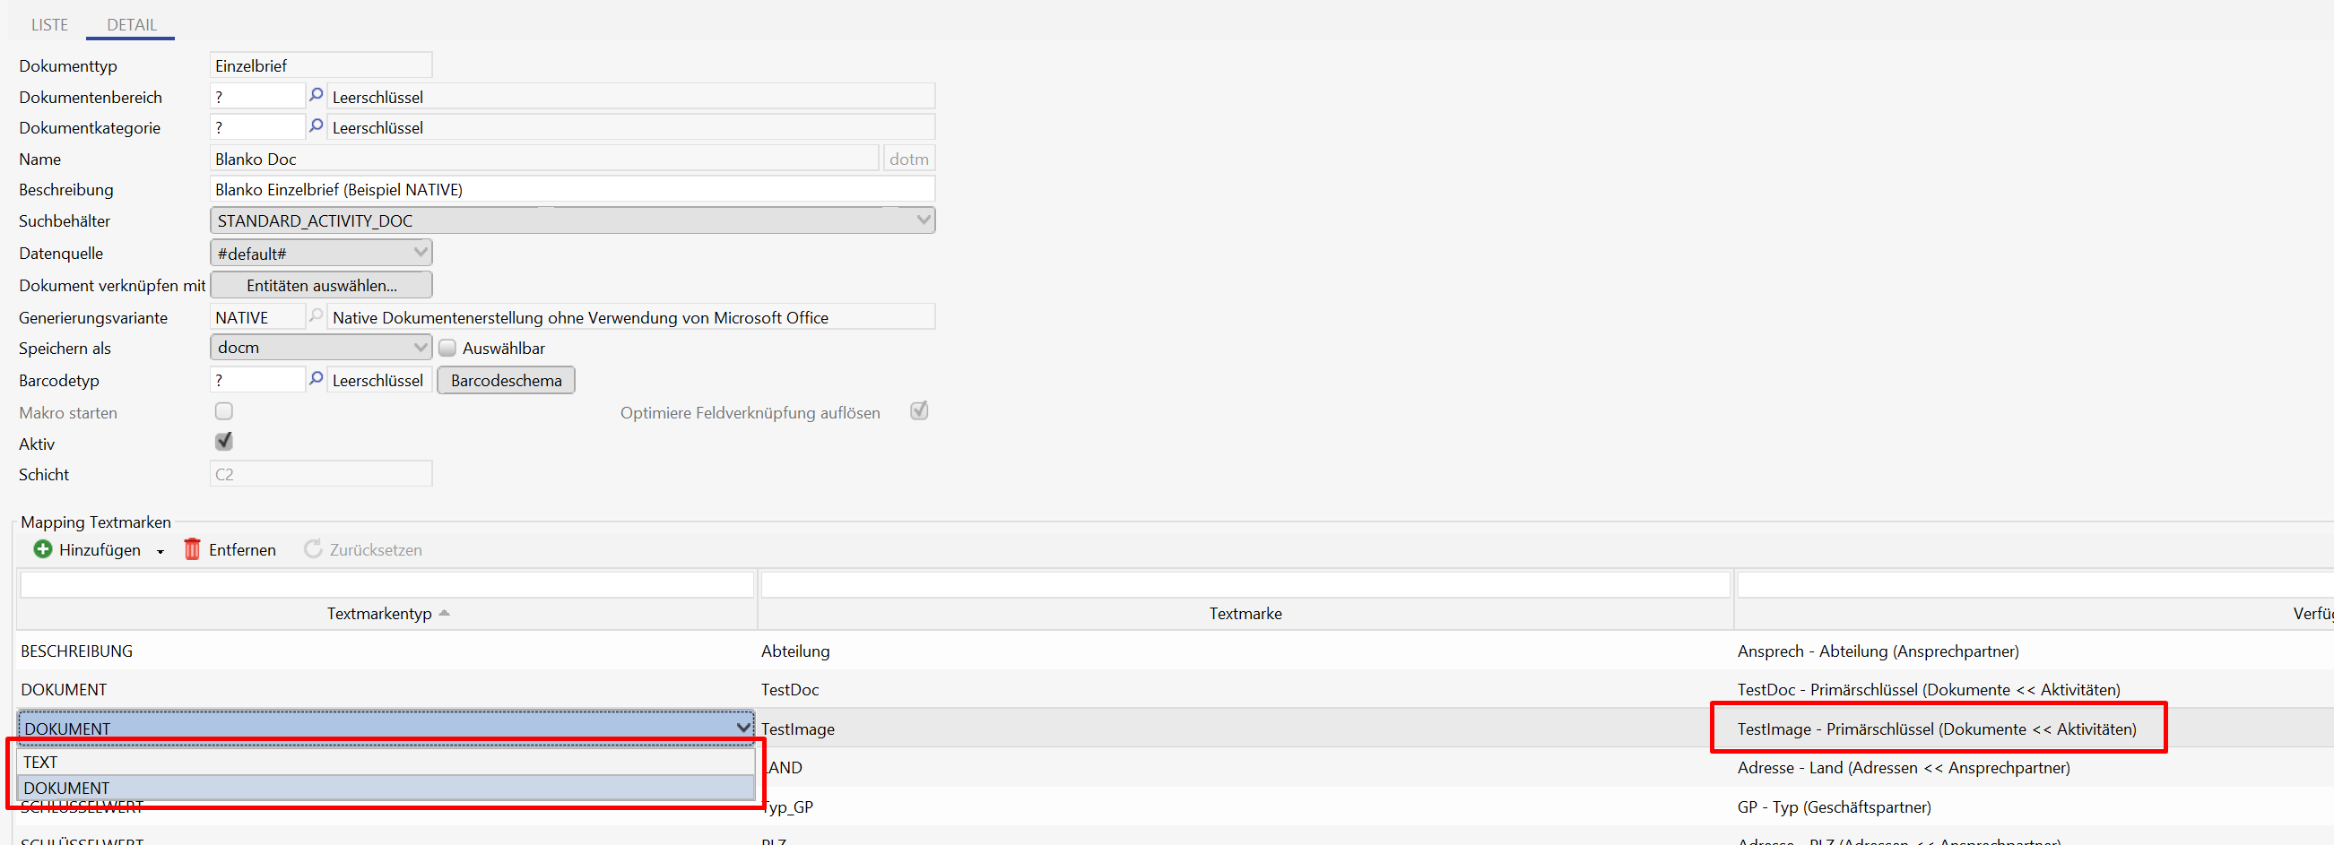Select the TestDoc textmarke cell

[x=1245, y=689]
